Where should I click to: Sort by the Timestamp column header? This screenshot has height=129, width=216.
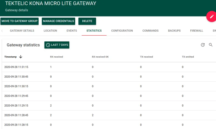click(x=11, y=57)
